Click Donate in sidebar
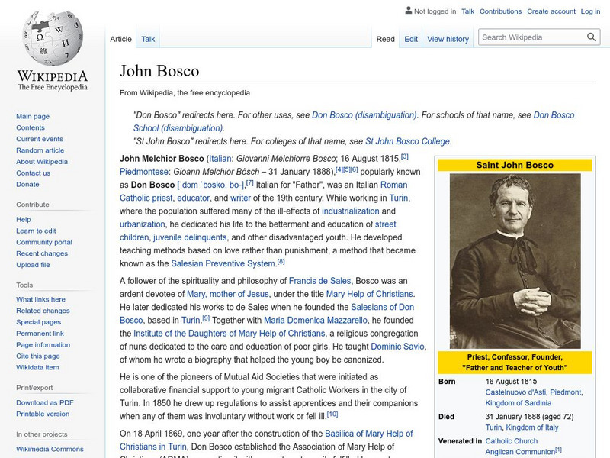610x458 pixels. point(27,184)
